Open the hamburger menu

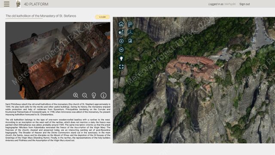pos(7,4)
